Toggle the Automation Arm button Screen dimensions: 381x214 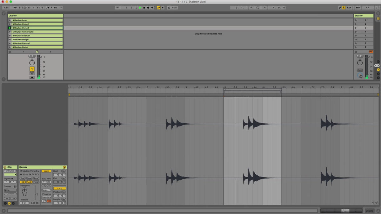coord(158,8)
